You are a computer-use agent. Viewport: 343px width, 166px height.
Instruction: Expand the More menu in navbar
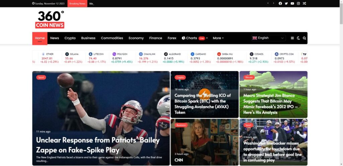[218, 38]
